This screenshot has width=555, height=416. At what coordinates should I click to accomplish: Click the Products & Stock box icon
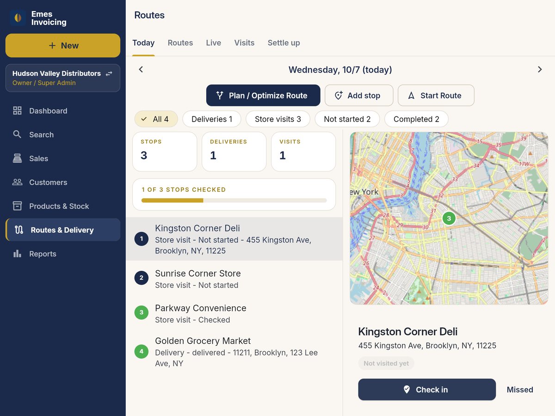point(17,206)
